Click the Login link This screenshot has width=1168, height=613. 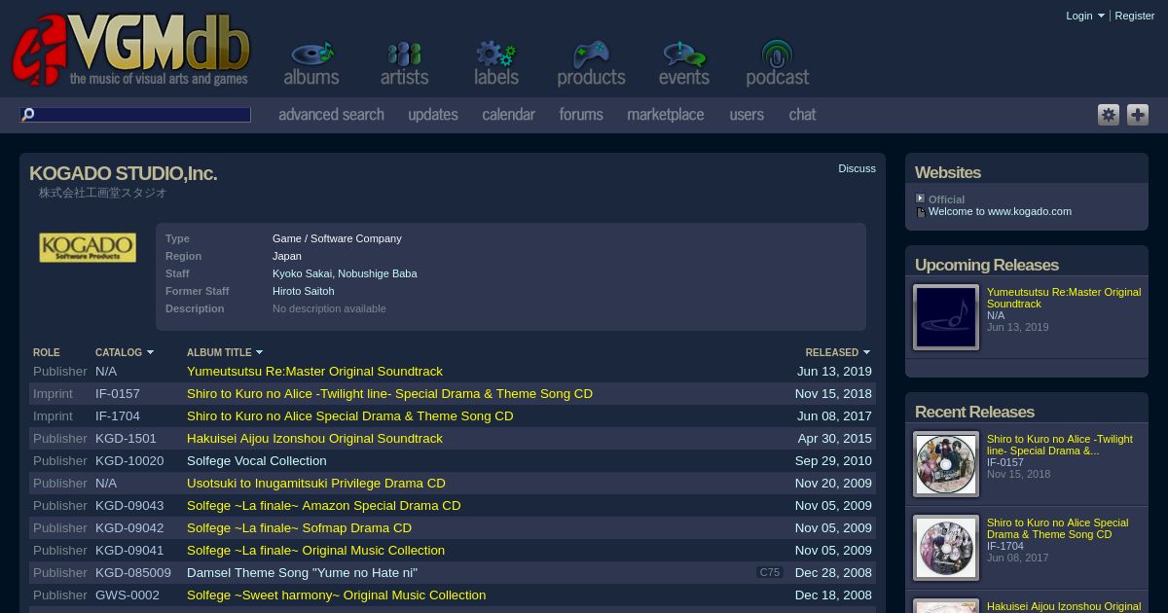point(1078,16)
